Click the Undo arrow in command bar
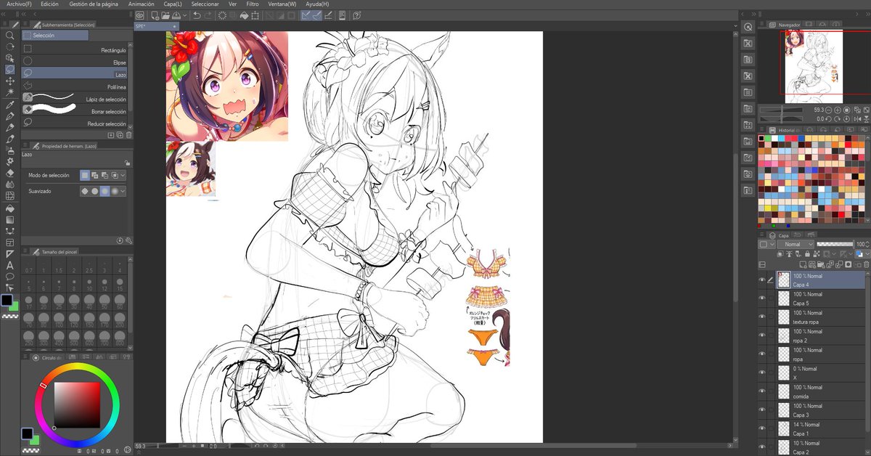 (x=197, y=15)
